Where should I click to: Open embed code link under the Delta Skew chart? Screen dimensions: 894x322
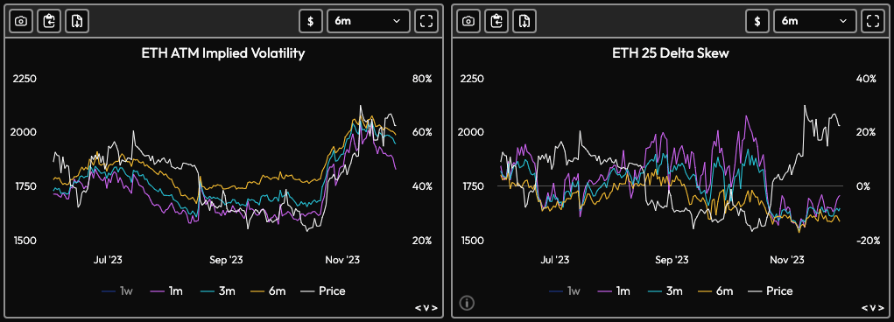click(873, 308)
